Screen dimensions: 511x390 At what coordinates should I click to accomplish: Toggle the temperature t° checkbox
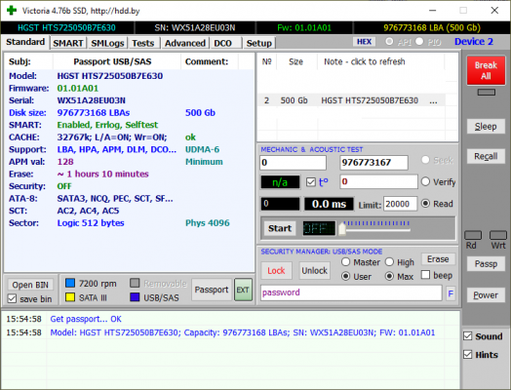click(x=311, y=181)
